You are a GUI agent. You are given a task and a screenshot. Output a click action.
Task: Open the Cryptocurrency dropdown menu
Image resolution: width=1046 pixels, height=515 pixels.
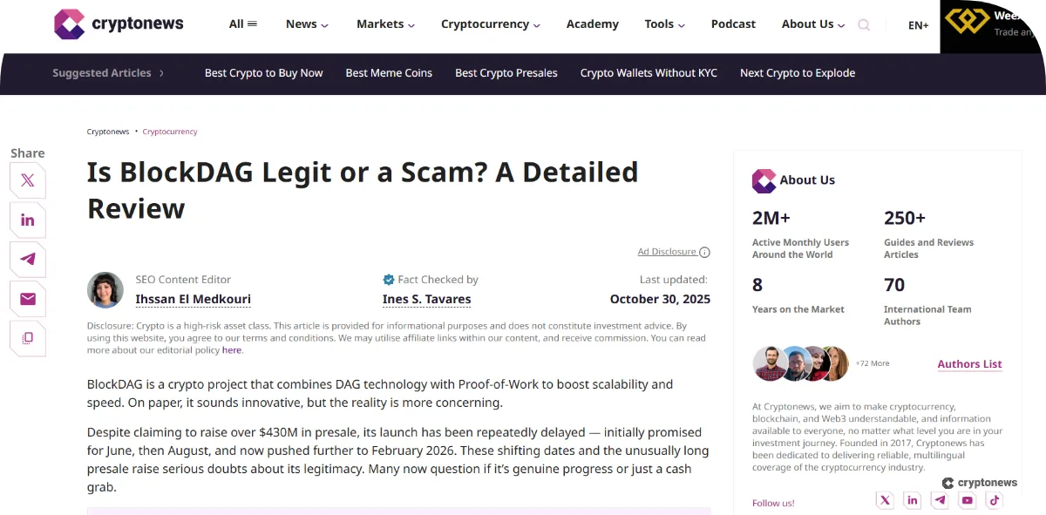[x=490, y=24]
